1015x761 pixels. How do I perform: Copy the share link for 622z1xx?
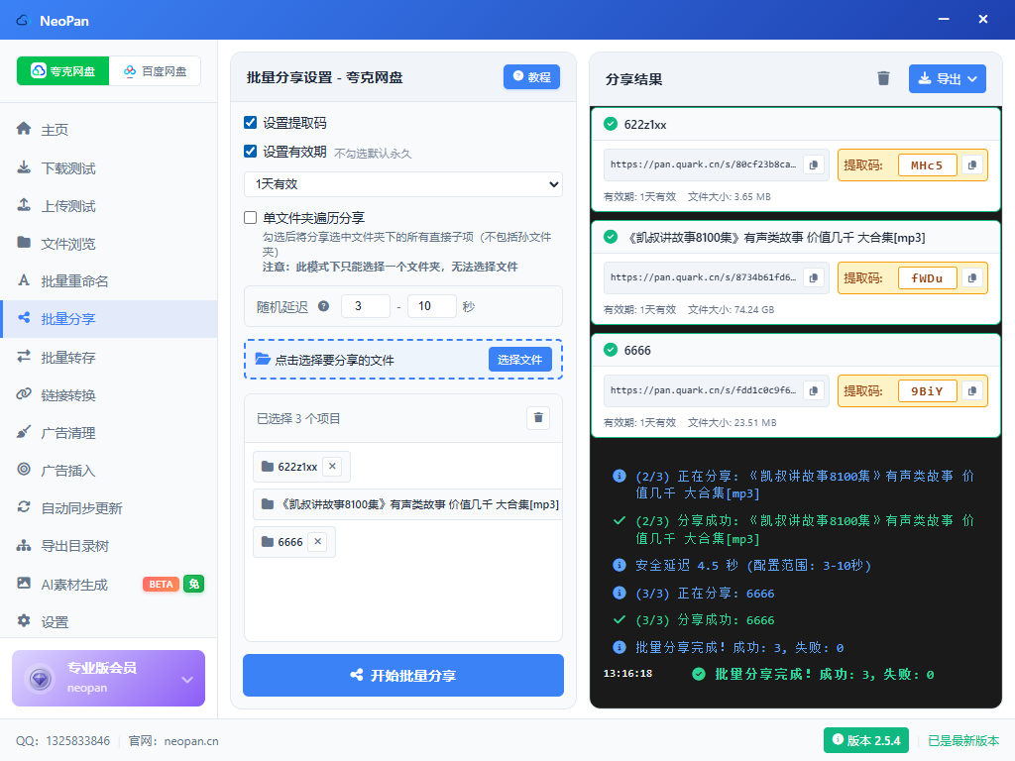point(814,165)
